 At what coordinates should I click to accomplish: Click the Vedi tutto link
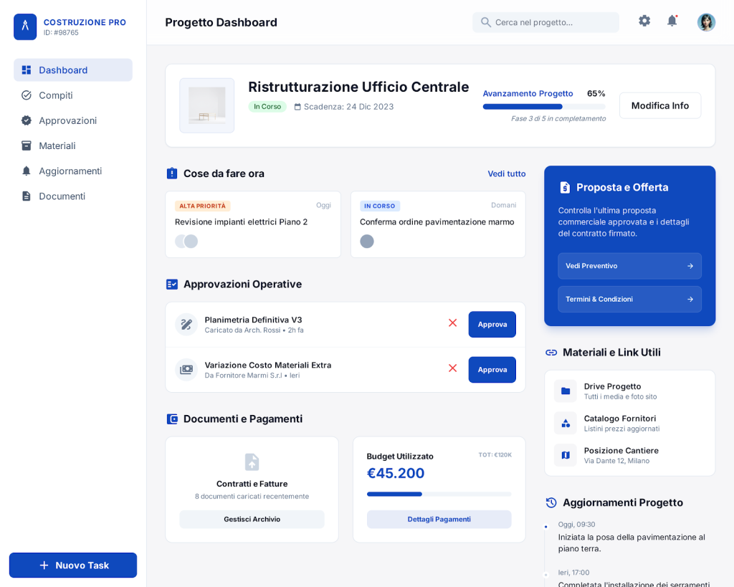click(506, 173)
